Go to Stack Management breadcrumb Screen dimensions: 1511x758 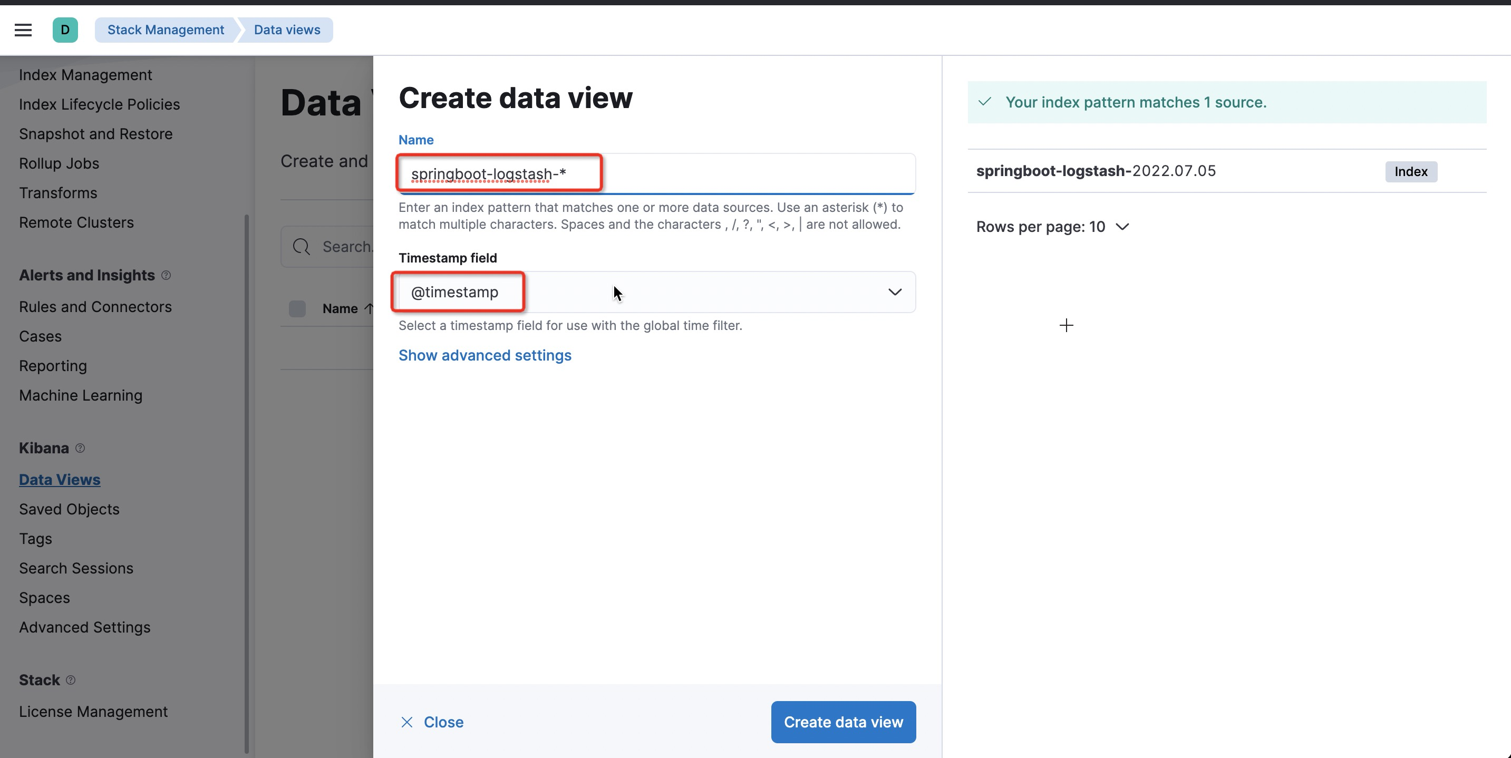pos(166,30)
